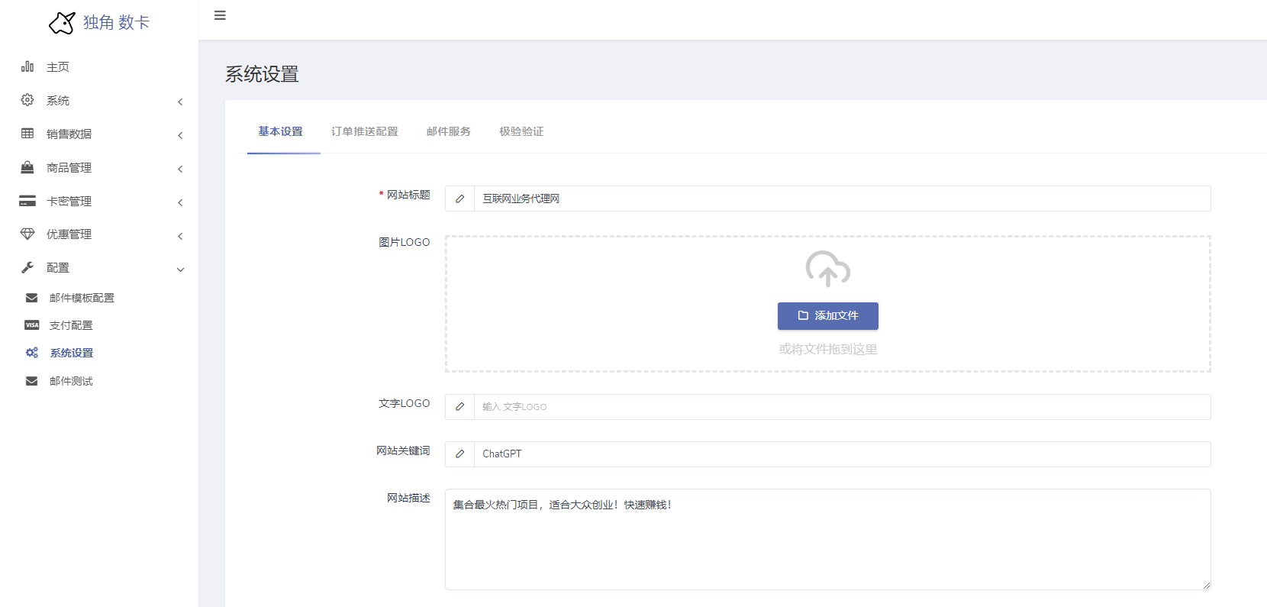Click the 独角数卡 unicorn logo
Image resolution: width=1267 pixels, height=607 pixels.
[62, 23]
